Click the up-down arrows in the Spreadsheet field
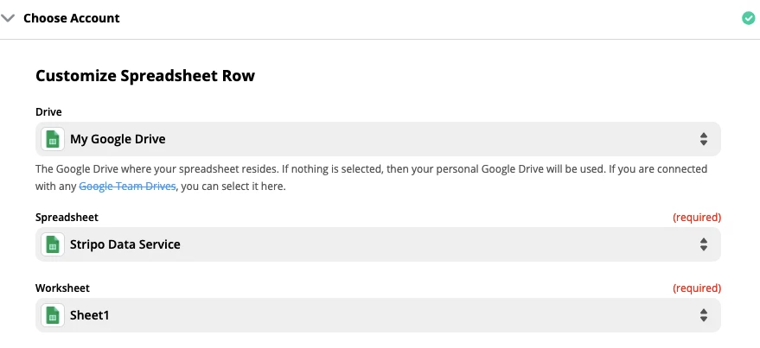760x348 pixels. [703, 244]
